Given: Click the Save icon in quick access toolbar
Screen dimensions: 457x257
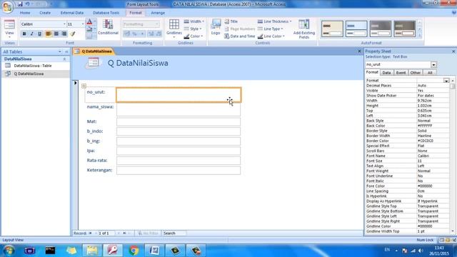Looking at the screenshot, I should (20, 4).
